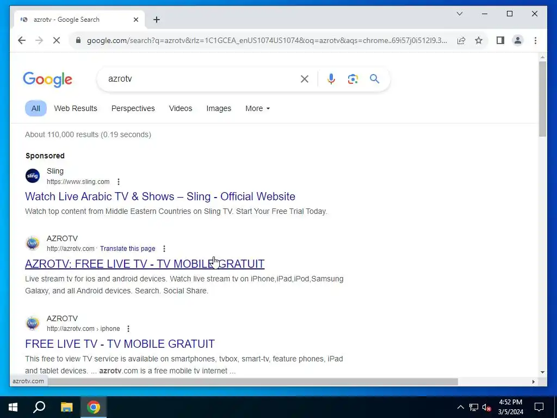Search by image with Google Lens
The height and width of the screenshot is (418, 557).
coord(352,79)
